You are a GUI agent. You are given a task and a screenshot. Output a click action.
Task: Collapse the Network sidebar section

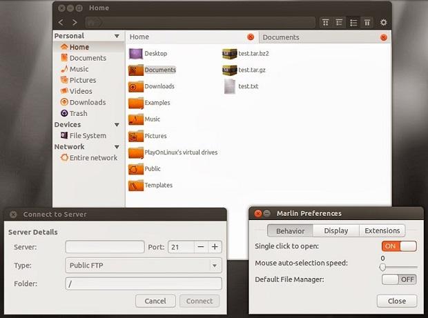(x=117, y=147)
